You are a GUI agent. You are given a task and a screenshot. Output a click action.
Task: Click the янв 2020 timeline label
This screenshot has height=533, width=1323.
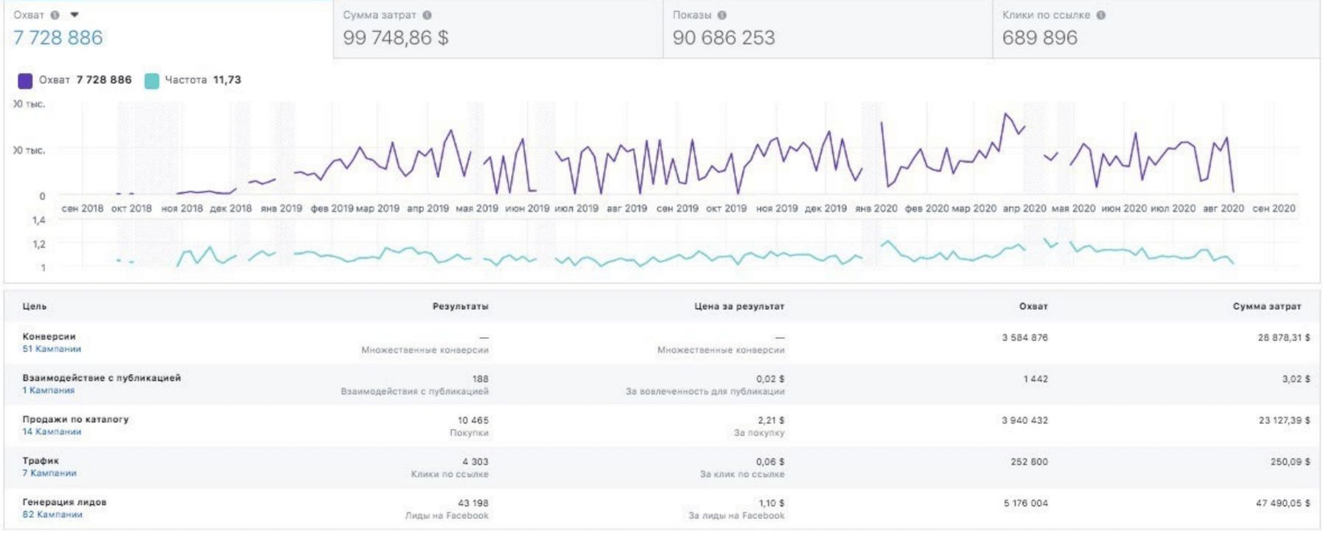(x=876, y=208)
